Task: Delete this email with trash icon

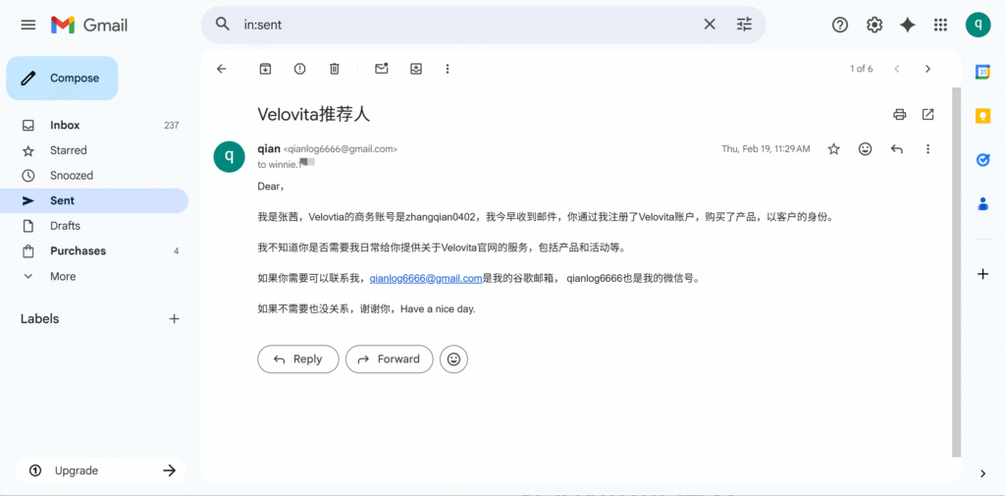Action: click(x=334, y=69)
